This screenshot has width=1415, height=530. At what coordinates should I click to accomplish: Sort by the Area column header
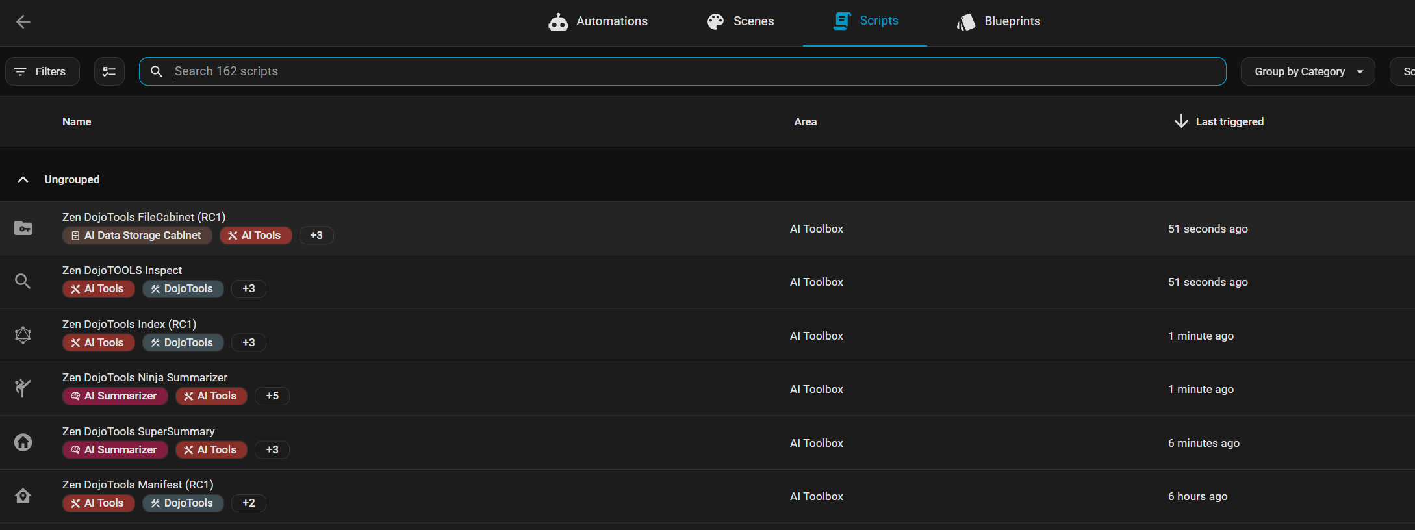(x=806, y=121)
